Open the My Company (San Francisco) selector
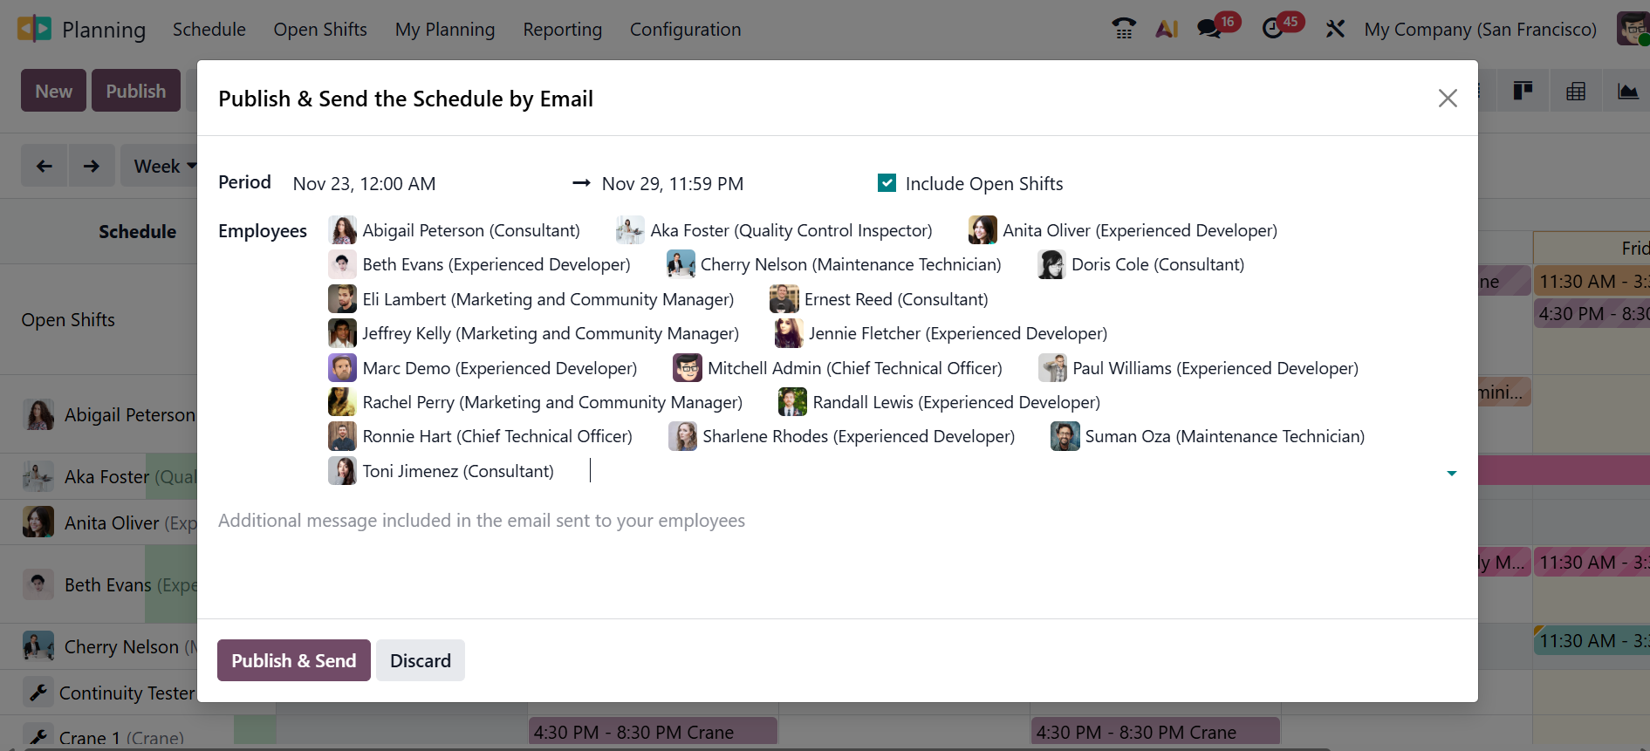Viewport: 1650px width, 751px height. 1479,28
